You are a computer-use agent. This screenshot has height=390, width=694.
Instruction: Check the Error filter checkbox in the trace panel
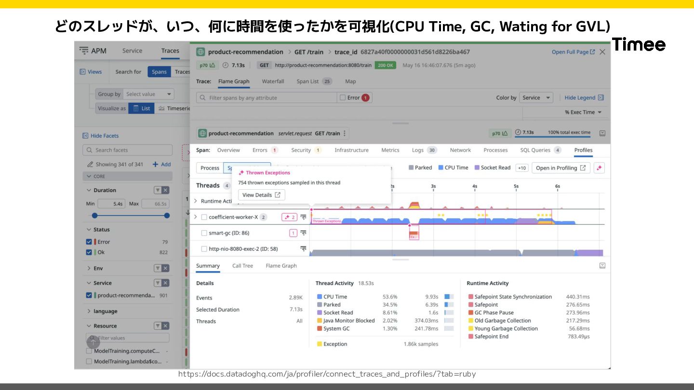[x=343, y=98]
